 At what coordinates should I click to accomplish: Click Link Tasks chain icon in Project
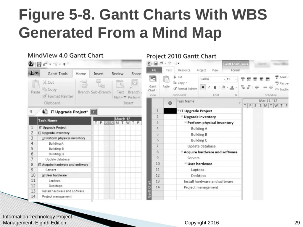[x=265, y=87]
